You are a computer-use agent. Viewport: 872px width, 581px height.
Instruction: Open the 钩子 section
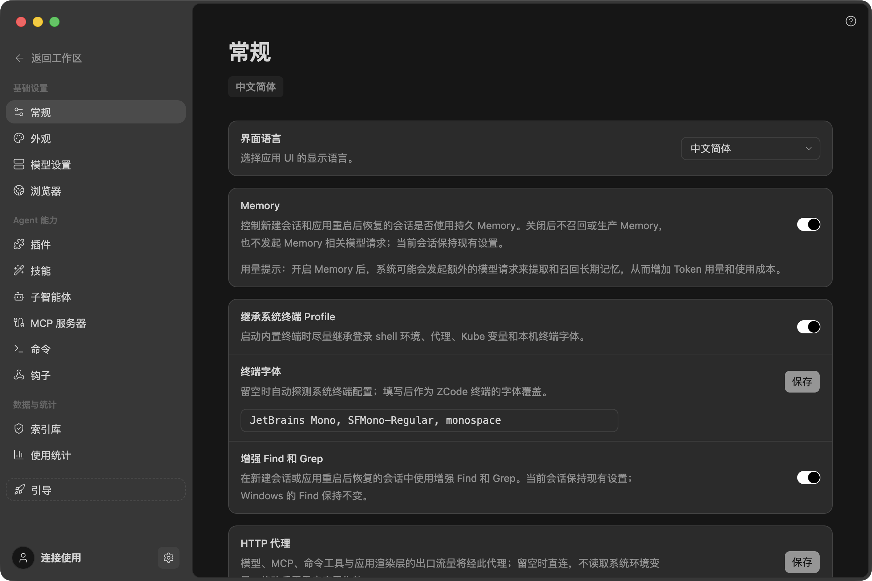[96, 375]
